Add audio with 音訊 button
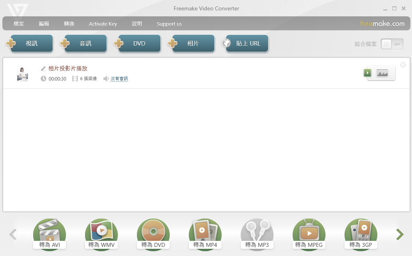 [x=85, y=43]
